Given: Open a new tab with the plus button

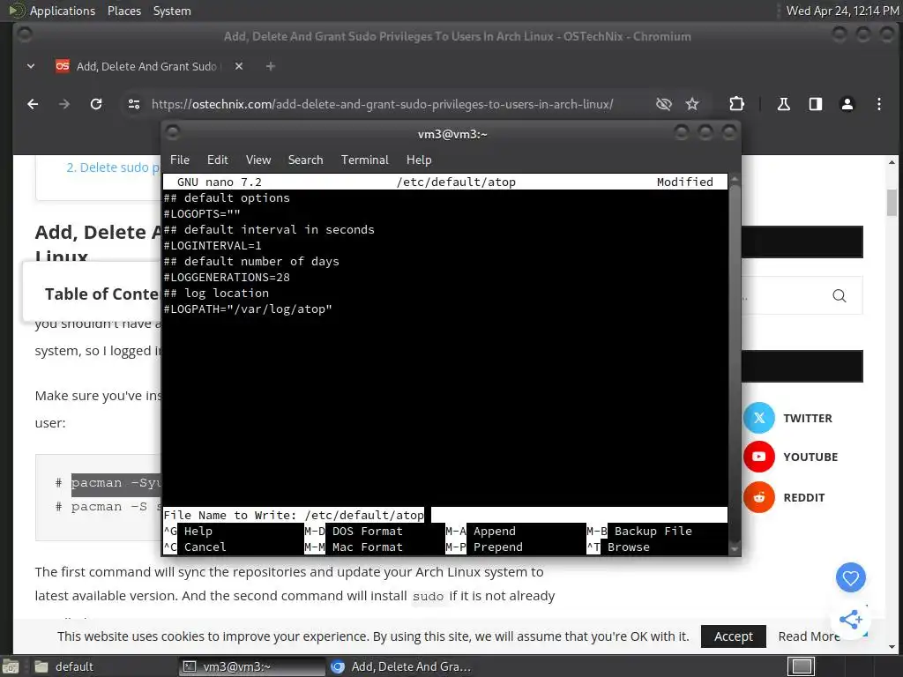Looking at the screenshot, I should (270, 66).
